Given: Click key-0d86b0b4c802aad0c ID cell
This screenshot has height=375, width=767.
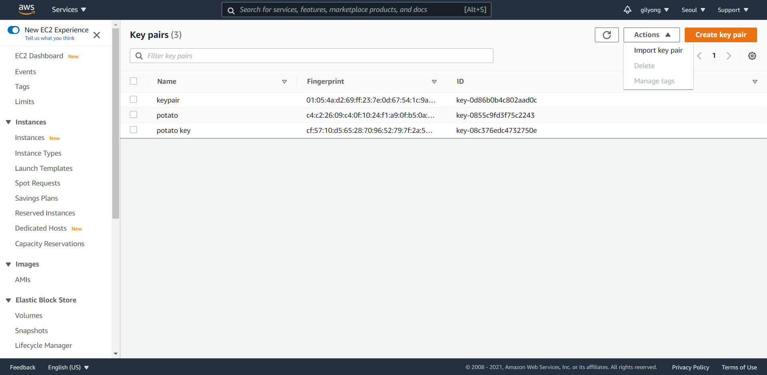Looking at the screenshot, I should click(x=497, y=100).
